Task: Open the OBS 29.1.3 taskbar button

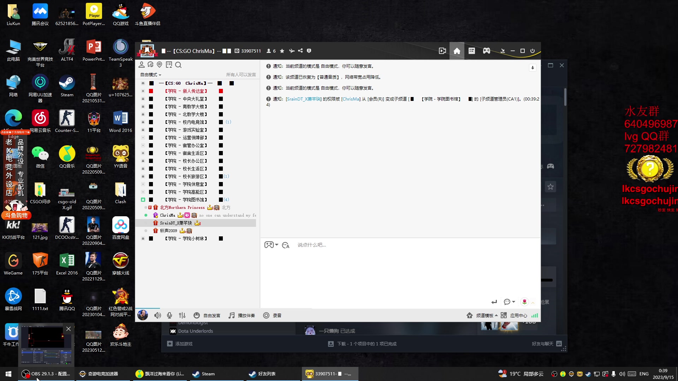Action: [x=46, y=374]
